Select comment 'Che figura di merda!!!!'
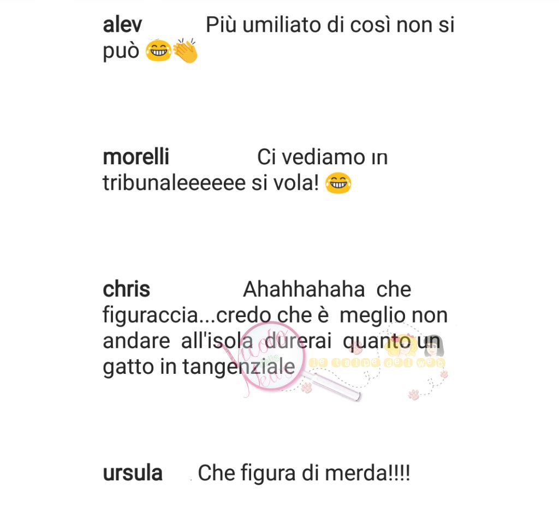 (x=304, y=473)
